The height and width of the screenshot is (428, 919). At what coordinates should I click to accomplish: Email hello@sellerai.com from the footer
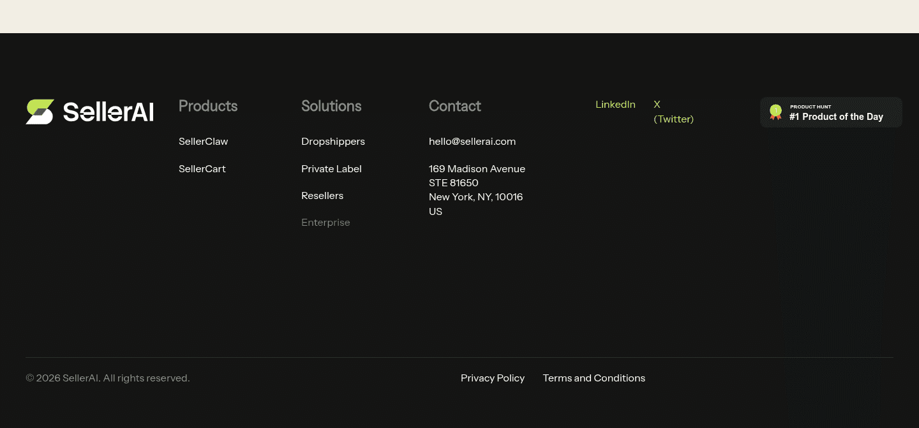click(x=472, y=142)
